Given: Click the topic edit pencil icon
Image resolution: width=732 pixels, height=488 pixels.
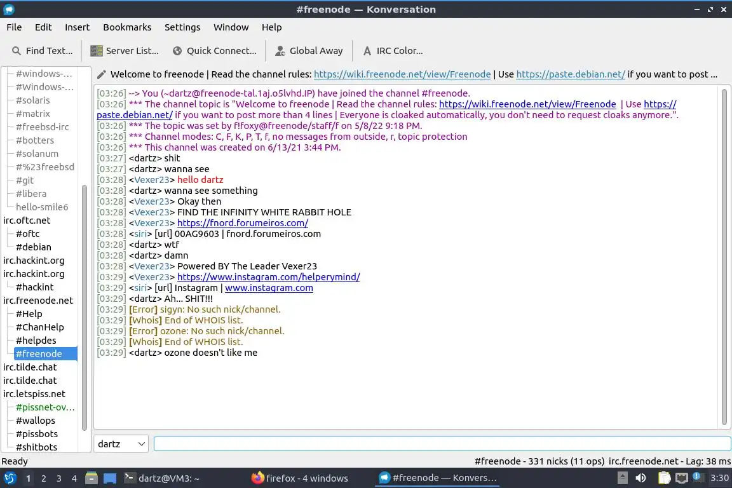Looking at the screenshot, I should [101, 74].
